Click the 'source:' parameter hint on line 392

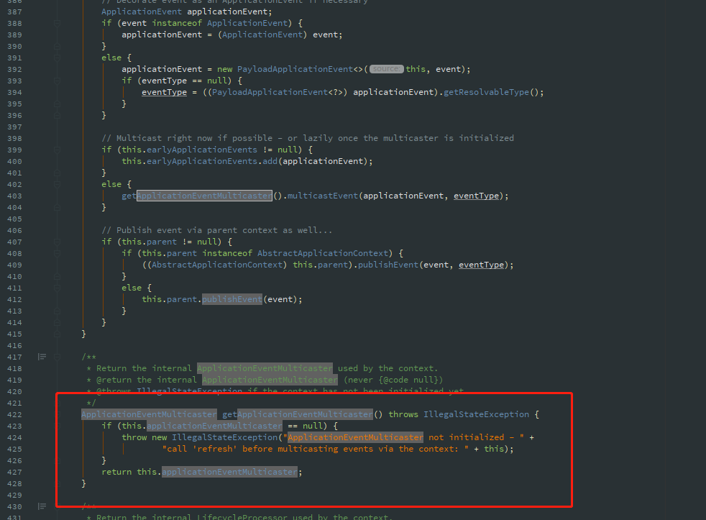[386, 69]
